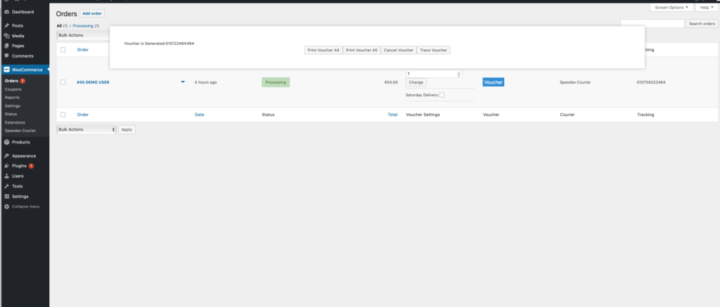Open Orders submenu item

[11, 81]
